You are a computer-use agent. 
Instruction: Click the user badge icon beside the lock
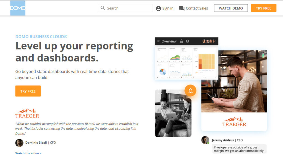click(188, 41)
